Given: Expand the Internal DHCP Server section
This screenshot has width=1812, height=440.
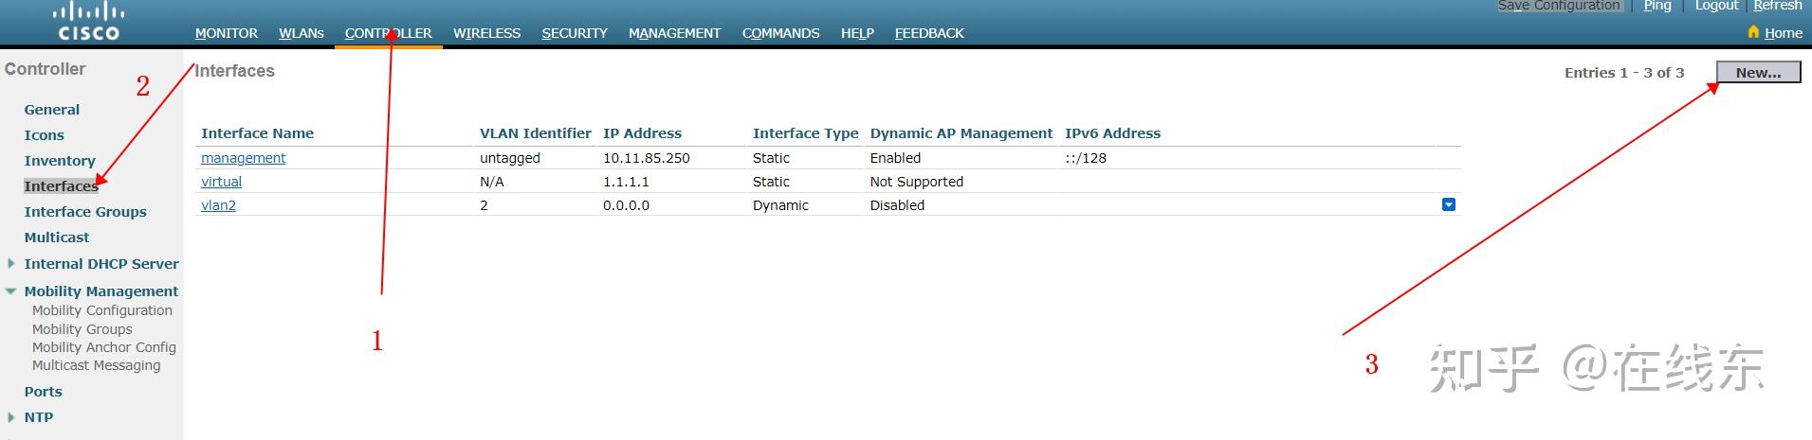Looking at the screenshot, I should tap(10, 264).
